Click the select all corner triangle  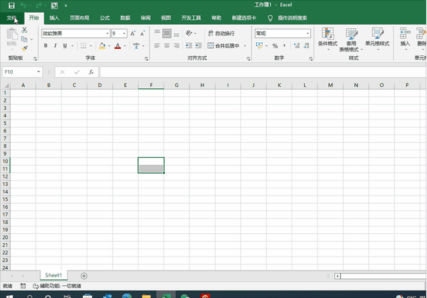click(5, 86)
